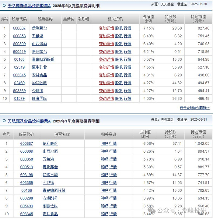Image resolution: width=213 pixels, height=219 pixels.
Task: Open 伊利股份 in the 1季度 table
Action: click(50, 143)
